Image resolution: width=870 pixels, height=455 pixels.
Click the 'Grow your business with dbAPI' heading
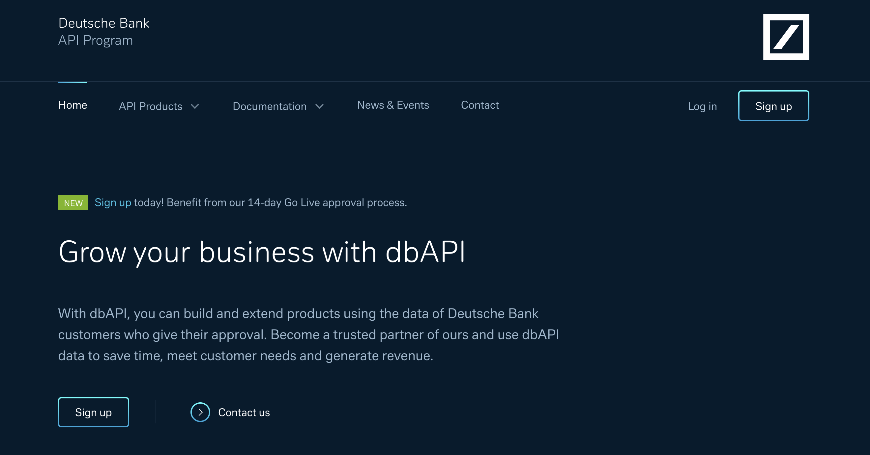click(x=262, y=252)
